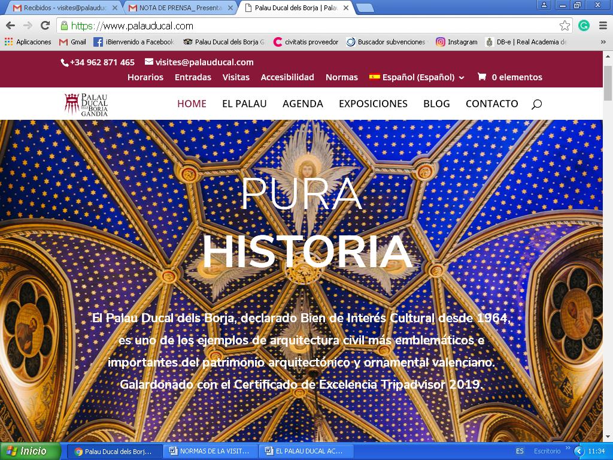Select HOME in the main navigation
The height and width of the screenshot is (460, 613).
click(192, 104)
